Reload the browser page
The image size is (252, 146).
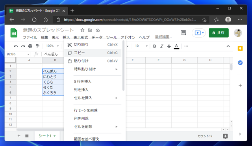tap(34, 20)
